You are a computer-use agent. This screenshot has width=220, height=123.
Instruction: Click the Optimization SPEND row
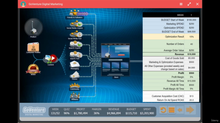tap(171, 28)
